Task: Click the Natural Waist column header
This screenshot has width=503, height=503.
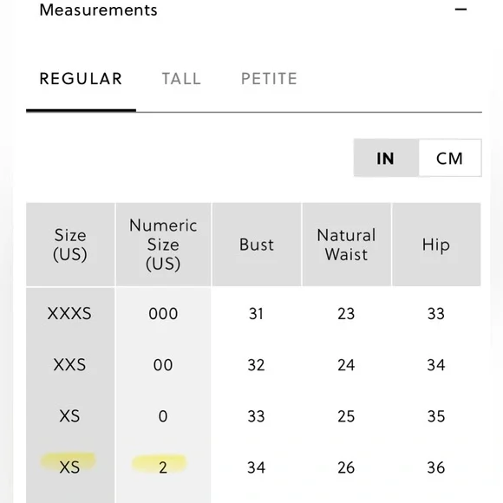Action: click(346, 245)
